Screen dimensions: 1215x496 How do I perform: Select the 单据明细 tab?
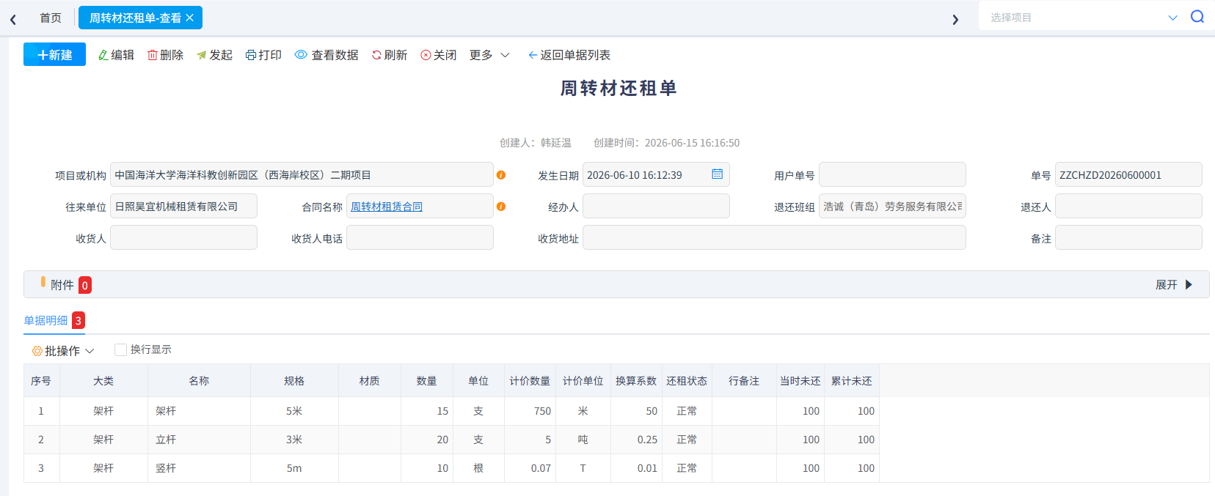pos(45,320)
